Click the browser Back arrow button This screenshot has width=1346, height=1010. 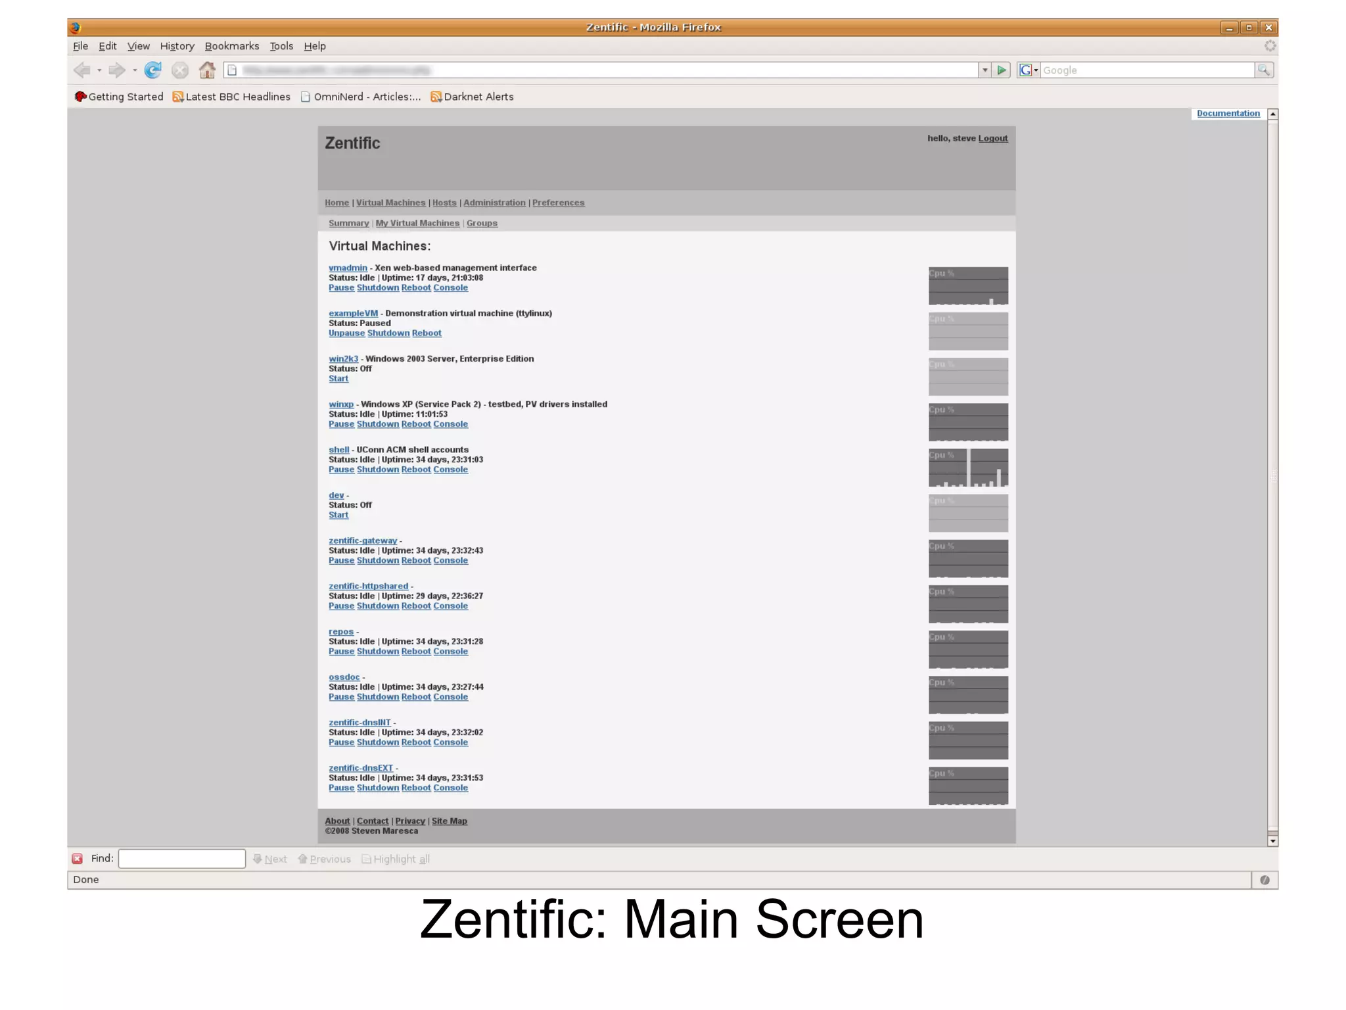(82, 70)
